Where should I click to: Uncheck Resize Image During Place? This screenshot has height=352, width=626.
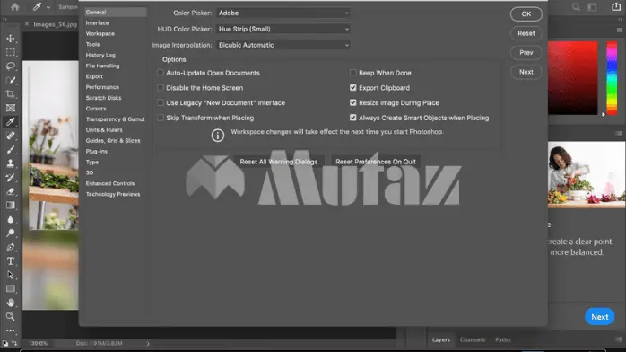pyautogui.click(x=353, y=102)
